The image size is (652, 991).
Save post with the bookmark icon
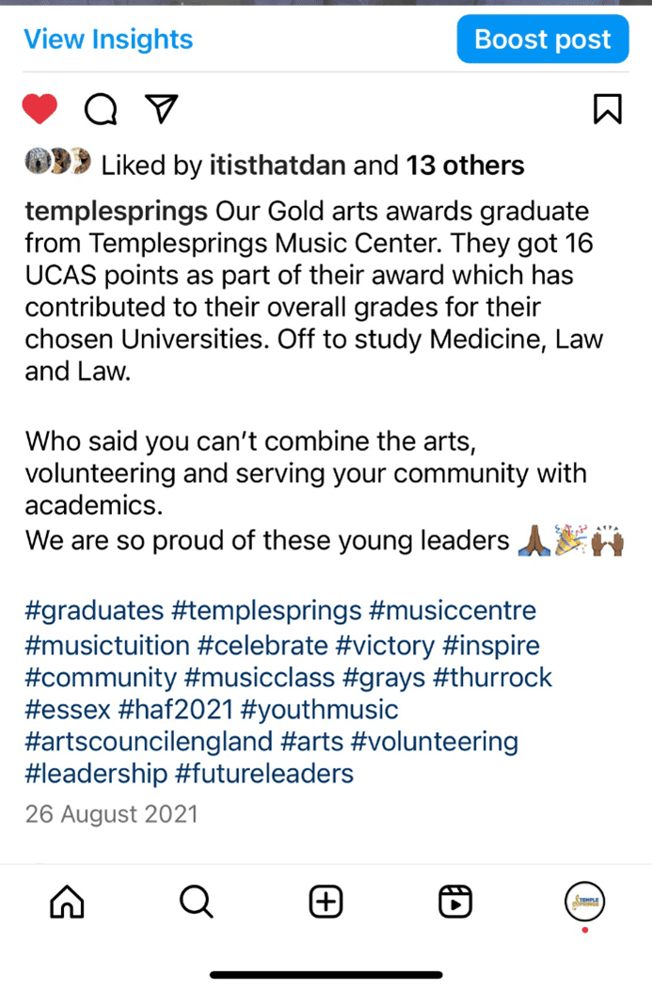tap(608, 109)
